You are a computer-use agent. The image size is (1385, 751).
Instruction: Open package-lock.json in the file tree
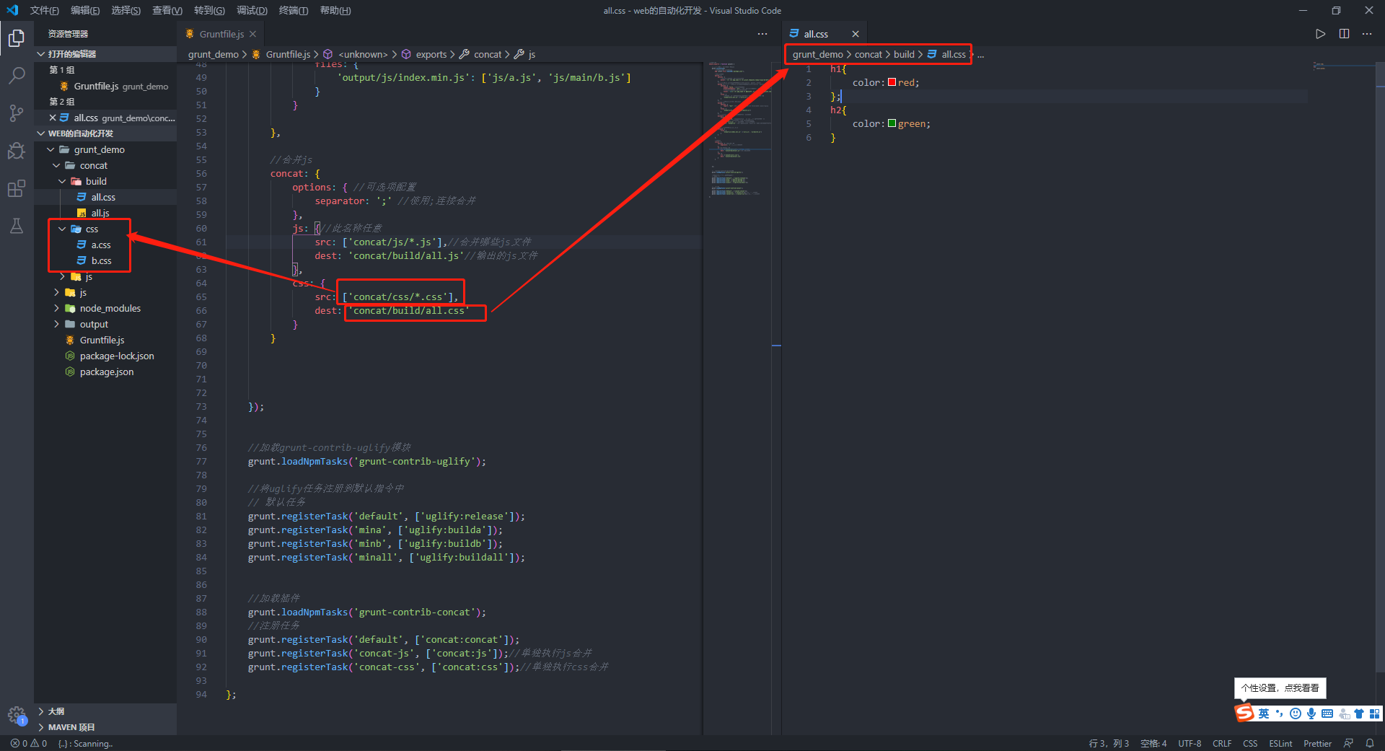coord(105,356)
